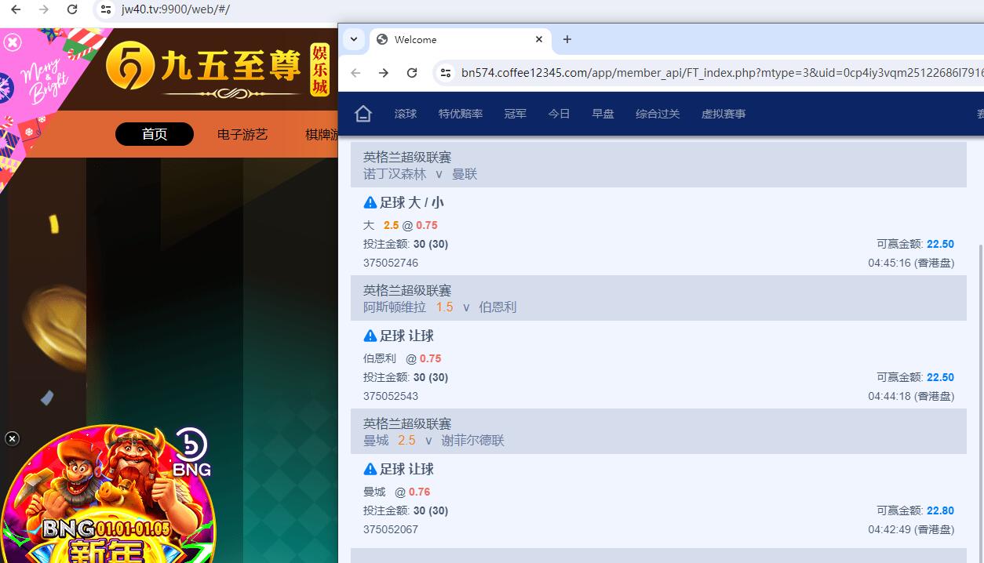
Task: Go forward in the jw40.tv browser window
Action: [x=44, y=9]
